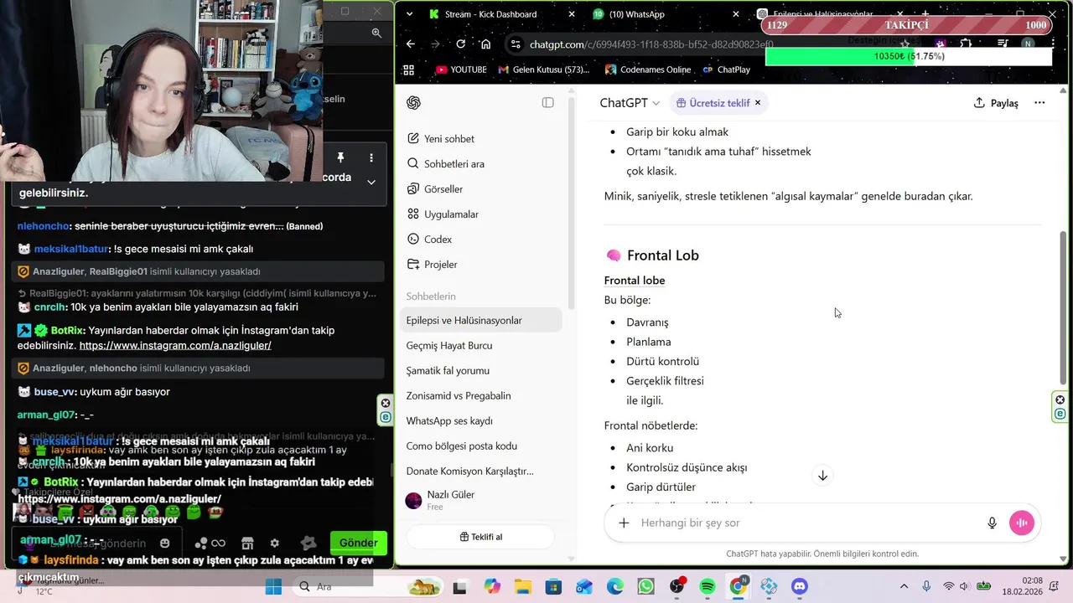This screenshot has width=1073, height=603.
Task: Open the Uygulamalar section
Action: pyautogui.click(x=482, y=214)
